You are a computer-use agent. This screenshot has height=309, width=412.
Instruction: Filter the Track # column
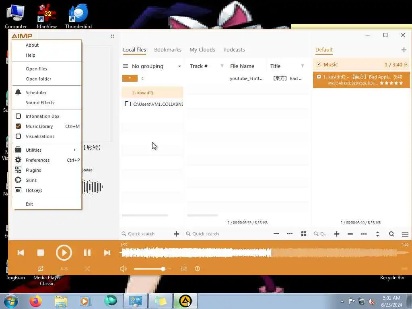[x=222, y=66]
